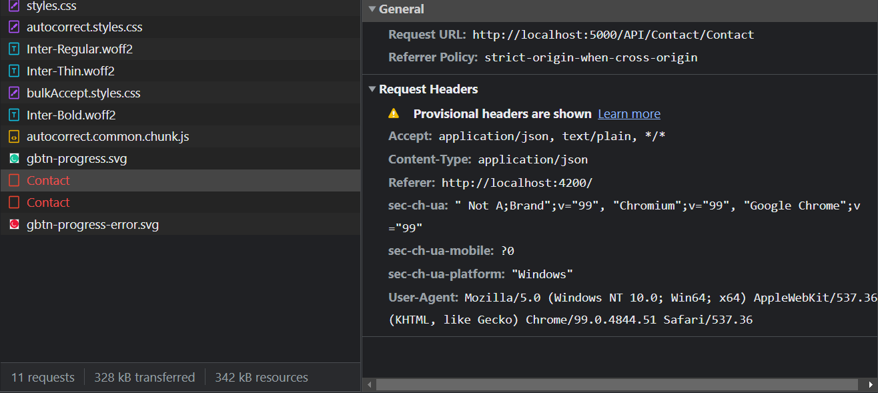The height and width of the screenshot is (393, 878).
Task: Click the autocorrect.styles.css stylesheet icon
Action: [x=14, y=27]
